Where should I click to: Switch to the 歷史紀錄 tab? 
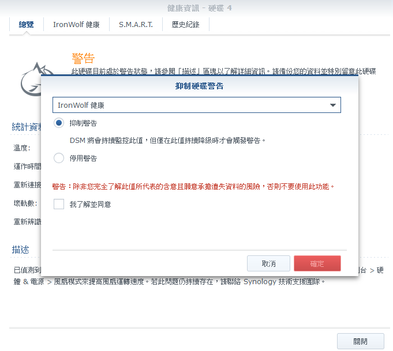(185, 24)
